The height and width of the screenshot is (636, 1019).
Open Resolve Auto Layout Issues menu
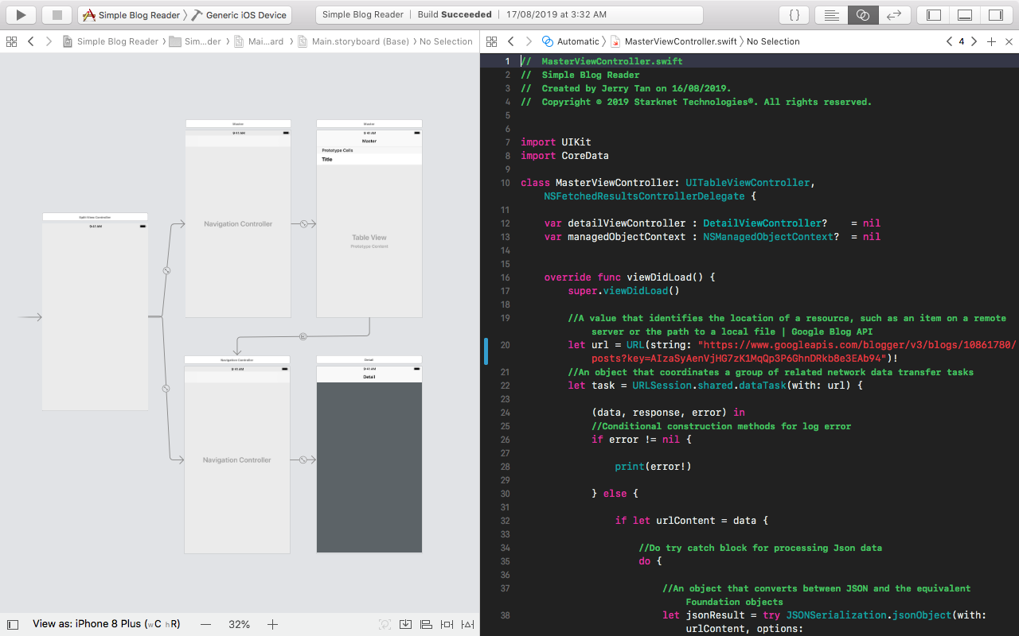tap(467, 625)
